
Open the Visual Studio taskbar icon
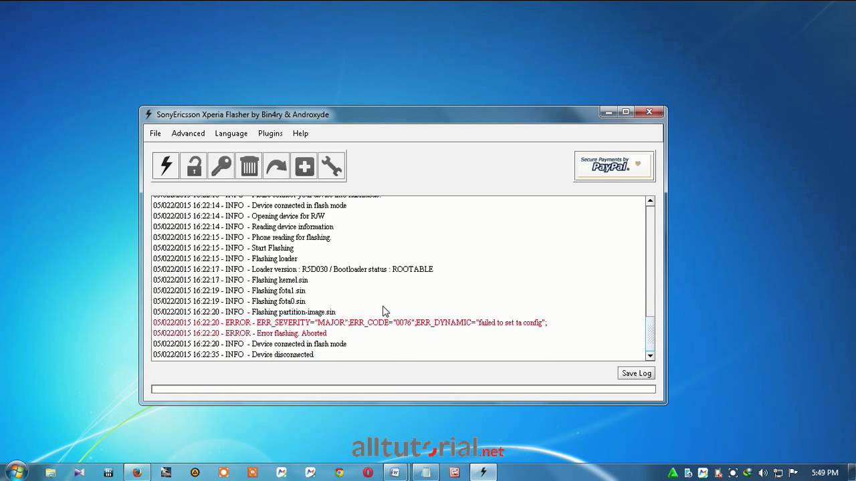pyautogui.click(x=79, y=472)
